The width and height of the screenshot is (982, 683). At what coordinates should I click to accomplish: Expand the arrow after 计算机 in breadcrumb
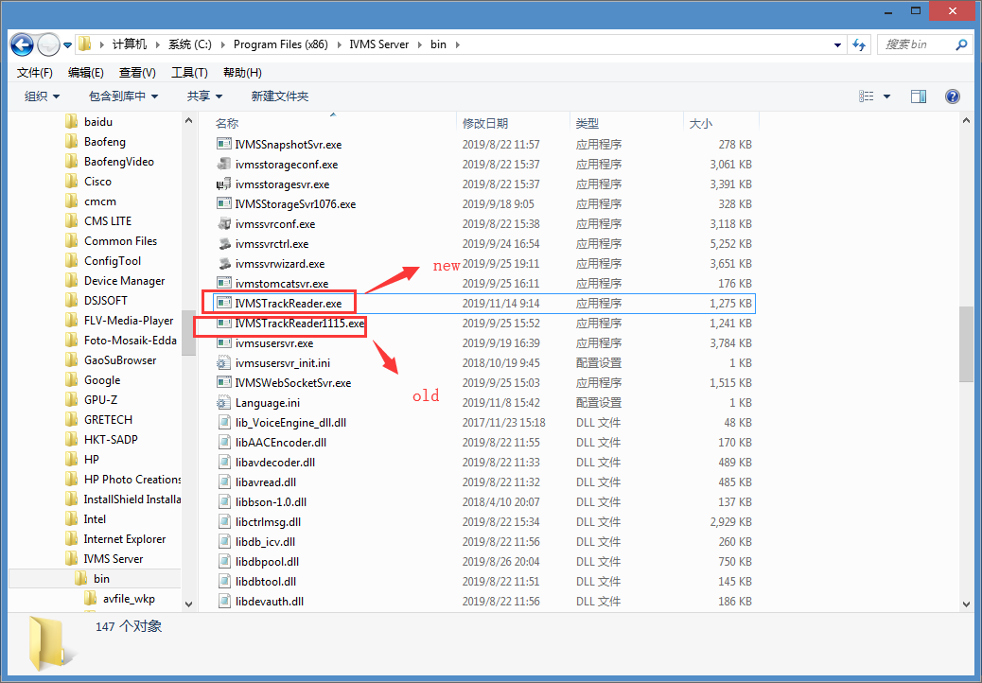coord(156,45)
